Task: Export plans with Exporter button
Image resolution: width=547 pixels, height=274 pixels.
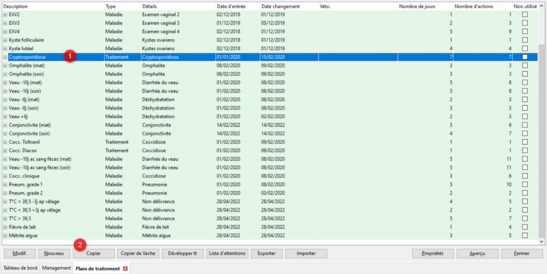Action: 267,253
